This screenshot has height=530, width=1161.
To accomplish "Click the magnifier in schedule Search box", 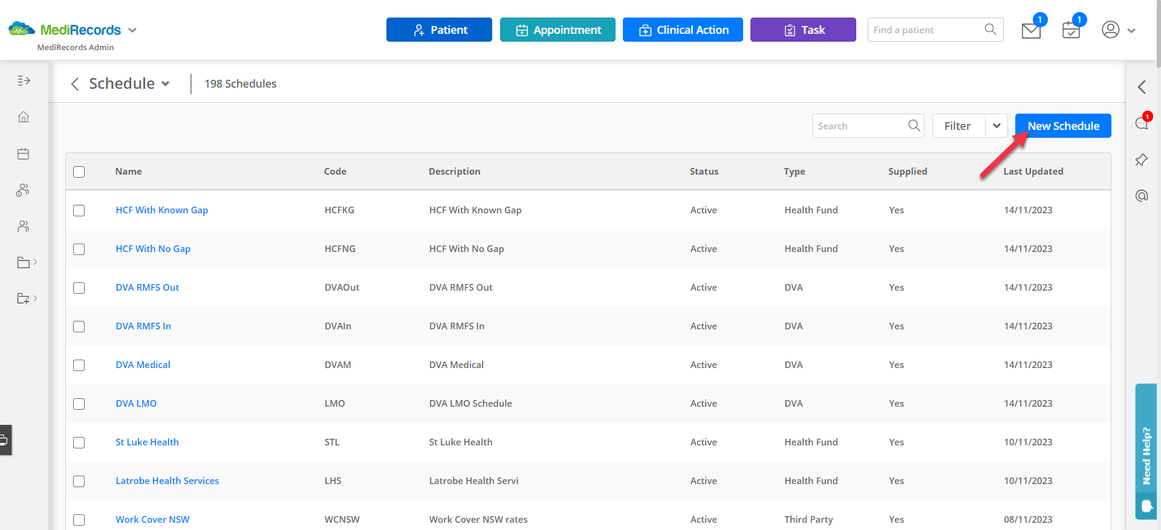I will (x=914, y=126).
